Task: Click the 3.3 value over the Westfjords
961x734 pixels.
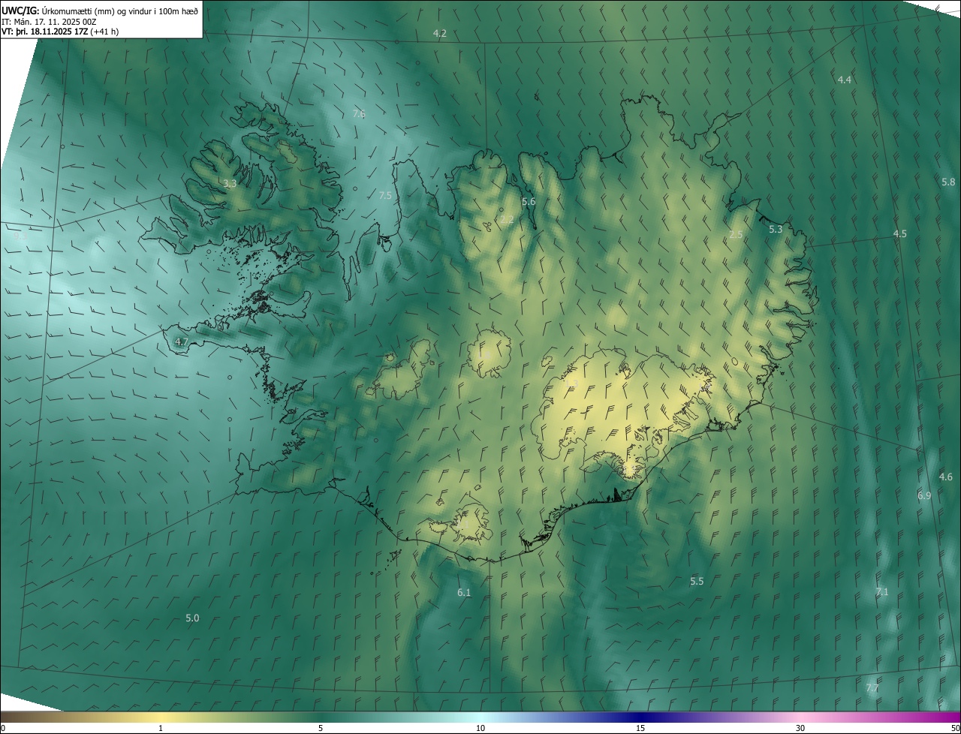Action: coord(230,183)
